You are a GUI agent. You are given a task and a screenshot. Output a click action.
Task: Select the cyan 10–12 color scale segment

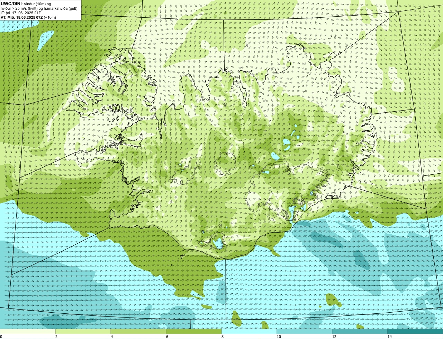coord(305,331)
